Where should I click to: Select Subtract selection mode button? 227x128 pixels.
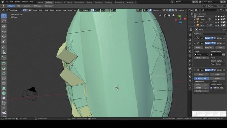click(27, 6)
